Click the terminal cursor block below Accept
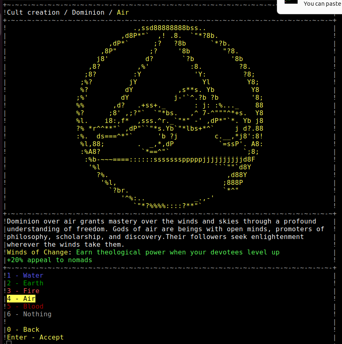The image size is (342, 344). click(9, 342)
